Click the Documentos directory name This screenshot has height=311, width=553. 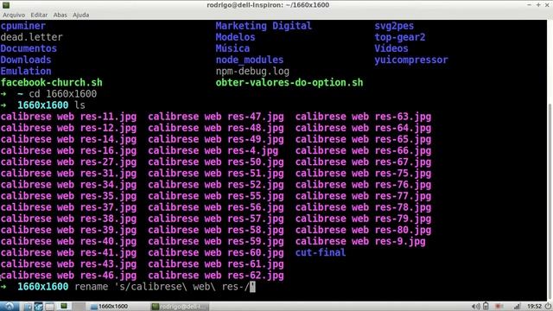pos(29,48)
